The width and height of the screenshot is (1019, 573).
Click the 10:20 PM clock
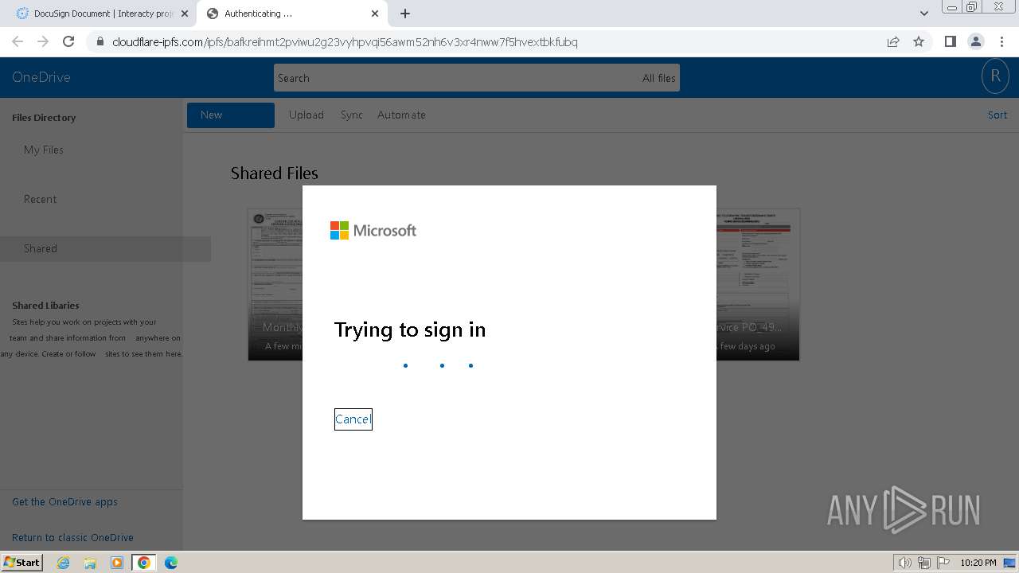(978, 563)
